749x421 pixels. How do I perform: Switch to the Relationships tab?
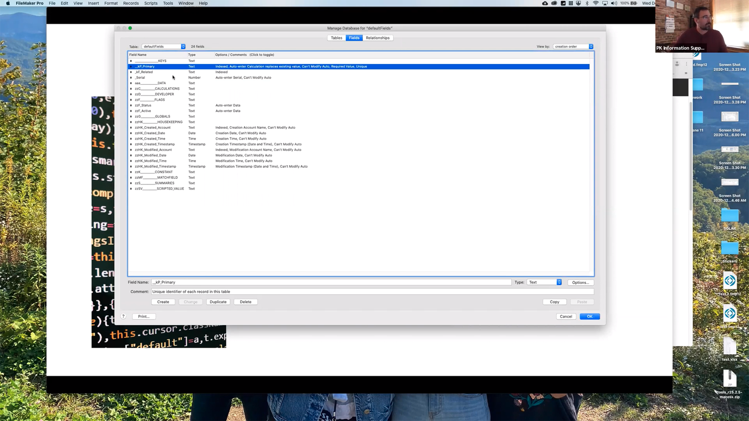pyautogui.click(x=378, y=38)
